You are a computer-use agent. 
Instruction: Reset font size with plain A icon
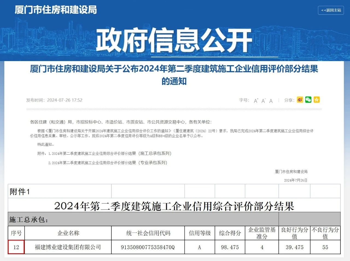(x=270, y=101)
